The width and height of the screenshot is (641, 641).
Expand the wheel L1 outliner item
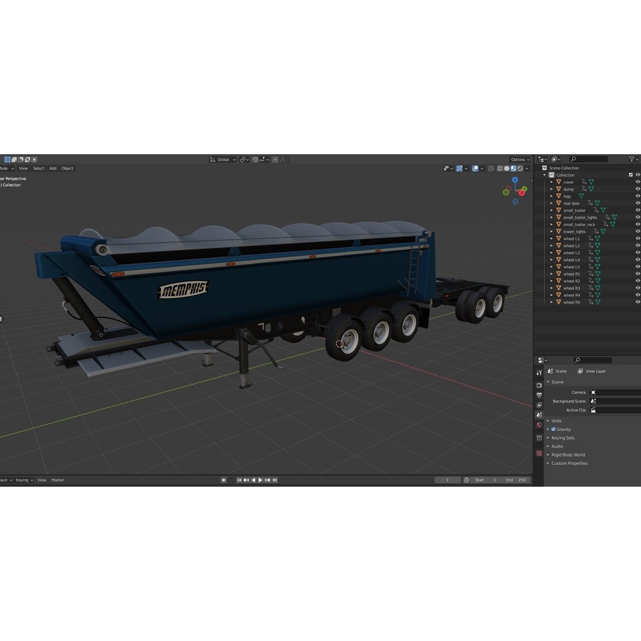click(x=551, y=239)
